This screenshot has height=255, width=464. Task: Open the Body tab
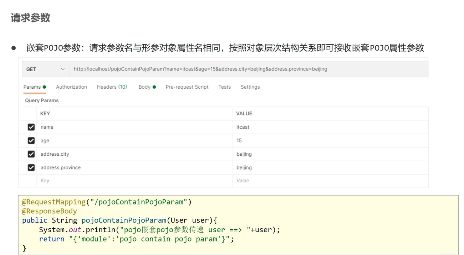147,87
